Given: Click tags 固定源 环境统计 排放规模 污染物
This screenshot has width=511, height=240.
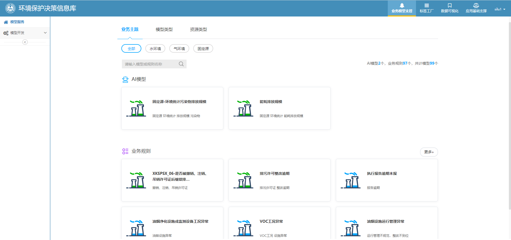Looking at the screenshot, I should point(176,116).
